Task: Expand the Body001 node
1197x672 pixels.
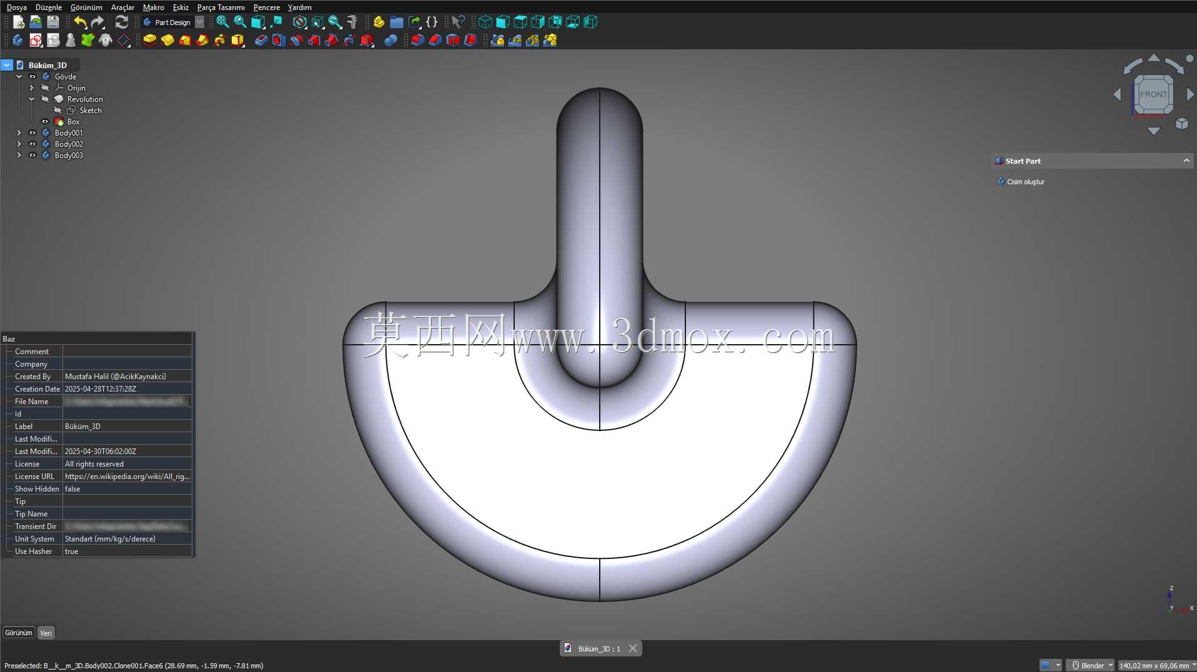Action: pos(19,133)
